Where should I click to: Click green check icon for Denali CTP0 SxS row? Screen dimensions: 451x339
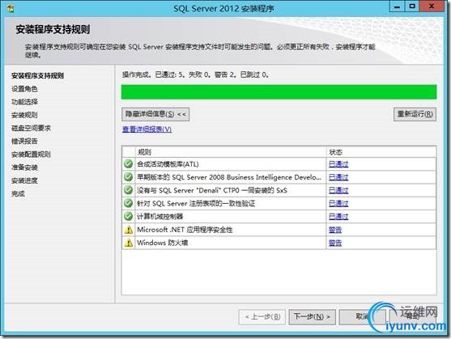pyautogui.click(x=128, y=190)
